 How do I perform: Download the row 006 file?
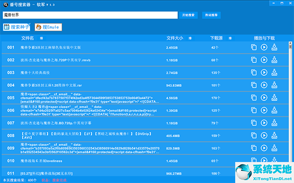pos(274,110)
